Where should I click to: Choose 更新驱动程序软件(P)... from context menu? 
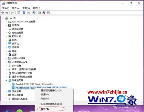click(54, 90)
